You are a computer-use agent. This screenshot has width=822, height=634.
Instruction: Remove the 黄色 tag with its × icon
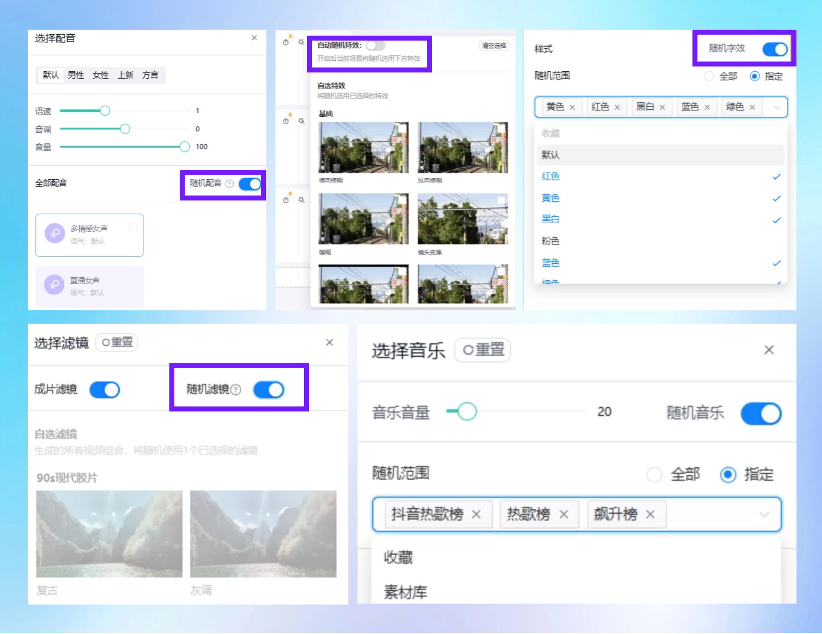click(573, 106)
